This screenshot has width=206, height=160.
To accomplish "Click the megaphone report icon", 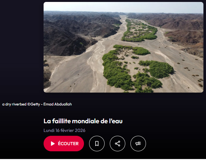I will tap(138, 144).
